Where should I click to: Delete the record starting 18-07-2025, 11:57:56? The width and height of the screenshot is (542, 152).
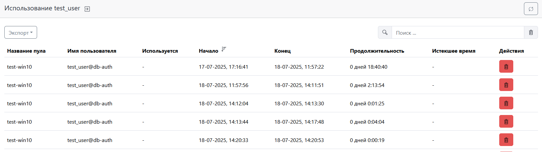[506, 85]
